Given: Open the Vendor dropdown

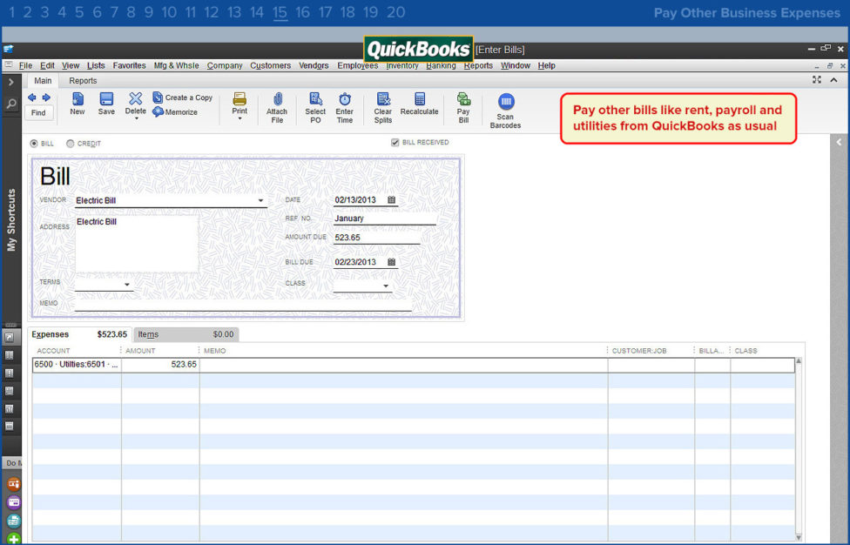Looking at the screenshot, I should point(260,200).
